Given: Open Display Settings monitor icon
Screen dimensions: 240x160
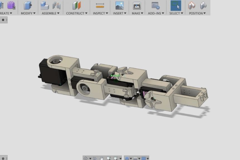Looking at the screenshot, I should click(127, 158).
